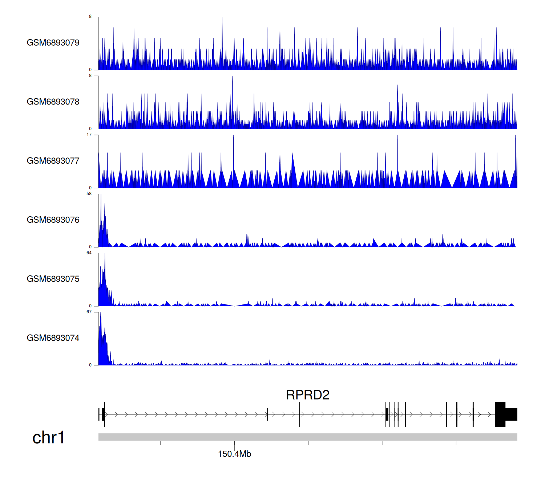
Task: Select the GSM6893076 track label
Action: click(x=53, y=220)
